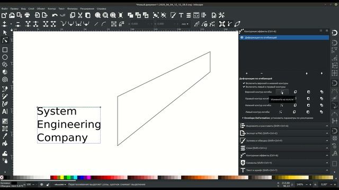339x190 pixels.
Task: Expand the Symbols panel
Action: click(284, 163)
